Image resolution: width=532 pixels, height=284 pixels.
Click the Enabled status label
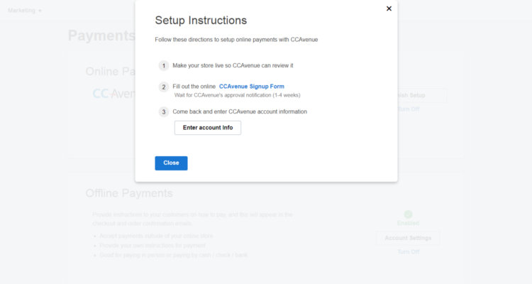[408, 223]
